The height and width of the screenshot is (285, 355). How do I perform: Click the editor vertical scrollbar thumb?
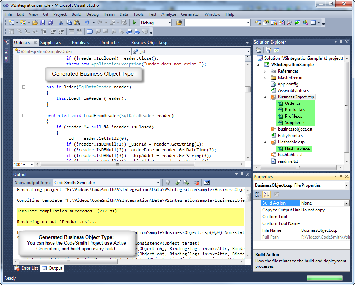[248, 89]
